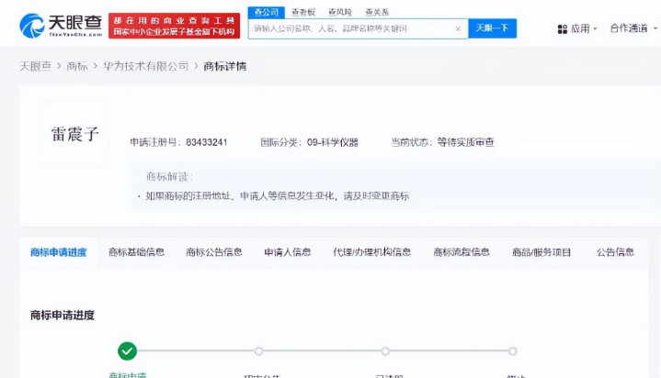Select the 查公司 search tab

click(x=266, y=12)
